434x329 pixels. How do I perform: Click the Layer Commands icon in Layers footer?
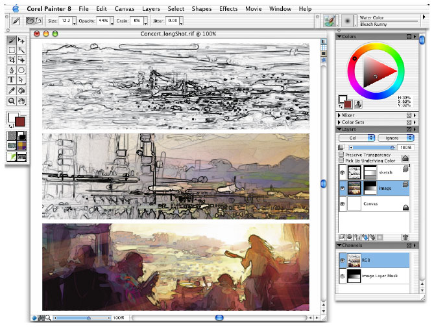(342, 237)
